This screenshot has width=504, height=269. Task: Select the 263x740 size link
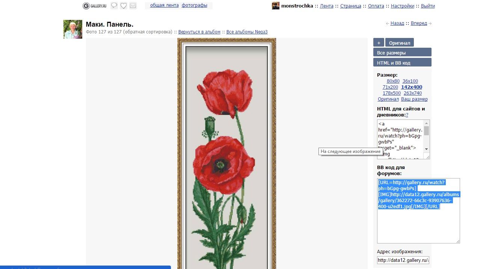pyautogui.click(x=413, y=93)
